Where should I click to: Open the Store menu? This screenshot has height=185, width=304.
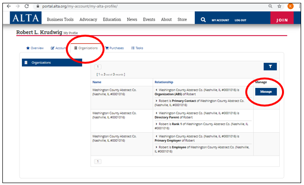pos(182,19)
